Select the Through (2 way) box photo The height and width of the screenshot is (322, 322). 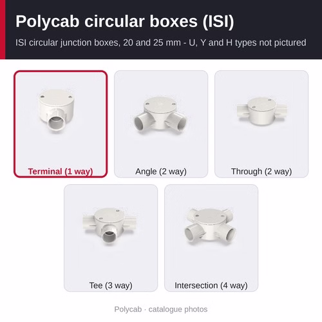[x=261, y=111]
